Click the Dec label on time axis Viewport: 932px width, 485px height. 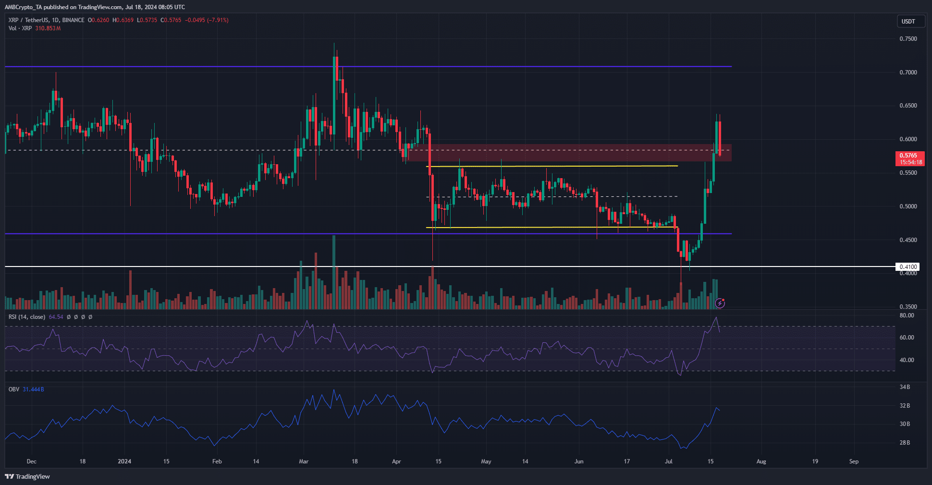pos(32,461)
